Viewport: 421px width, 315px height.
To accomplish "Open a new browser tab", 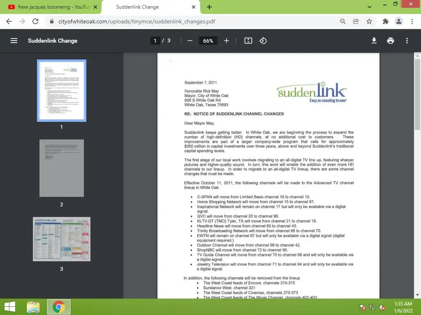I will (209, 7).
